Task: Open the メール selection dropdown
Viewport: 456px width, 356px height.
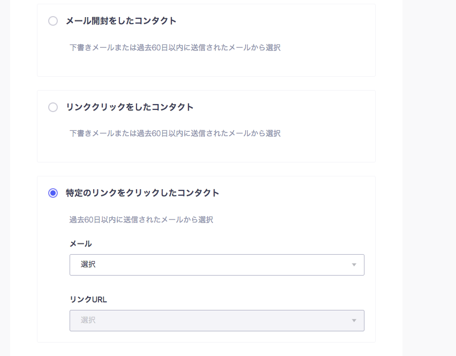Action: coord(217,265)
